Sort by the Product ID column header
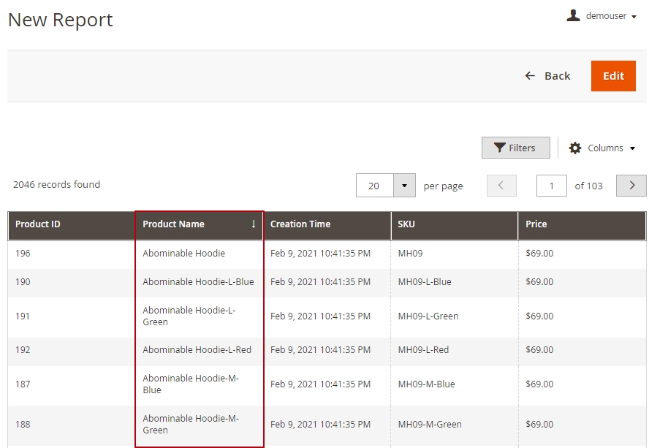 tap(38, 224)
